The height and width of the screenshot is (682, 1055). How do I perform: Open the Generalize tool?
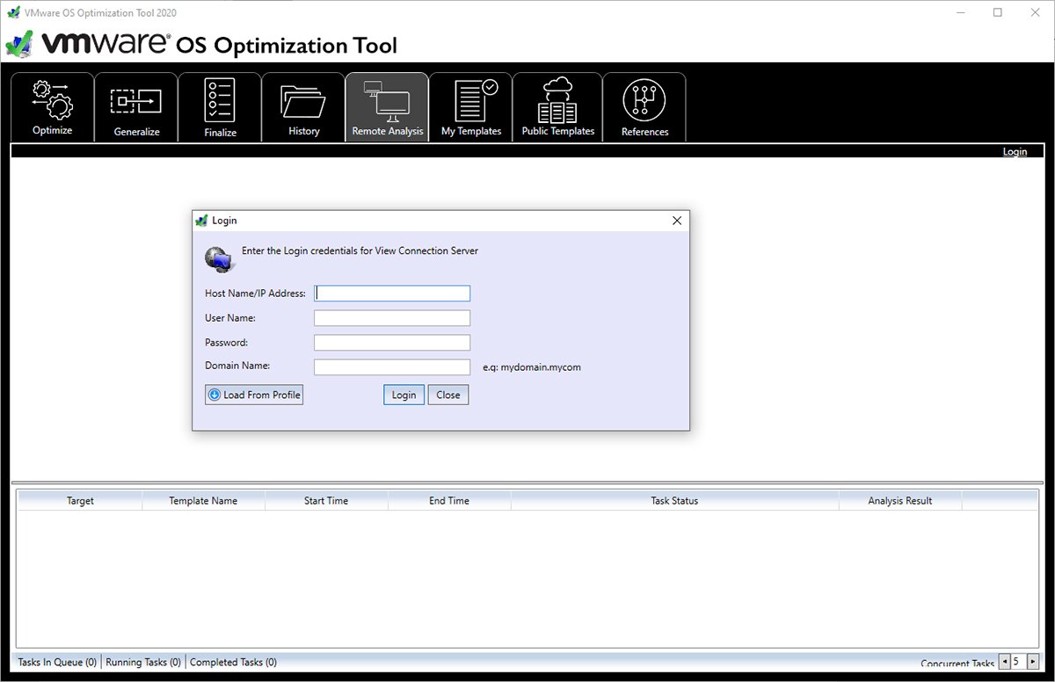point(135,101)
